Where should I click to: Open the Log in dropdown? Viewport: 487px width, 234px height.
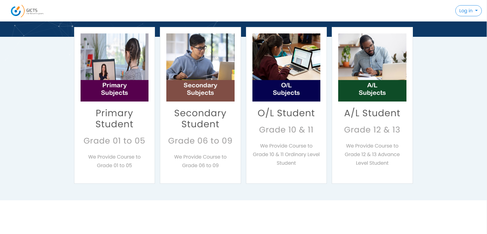468,11
